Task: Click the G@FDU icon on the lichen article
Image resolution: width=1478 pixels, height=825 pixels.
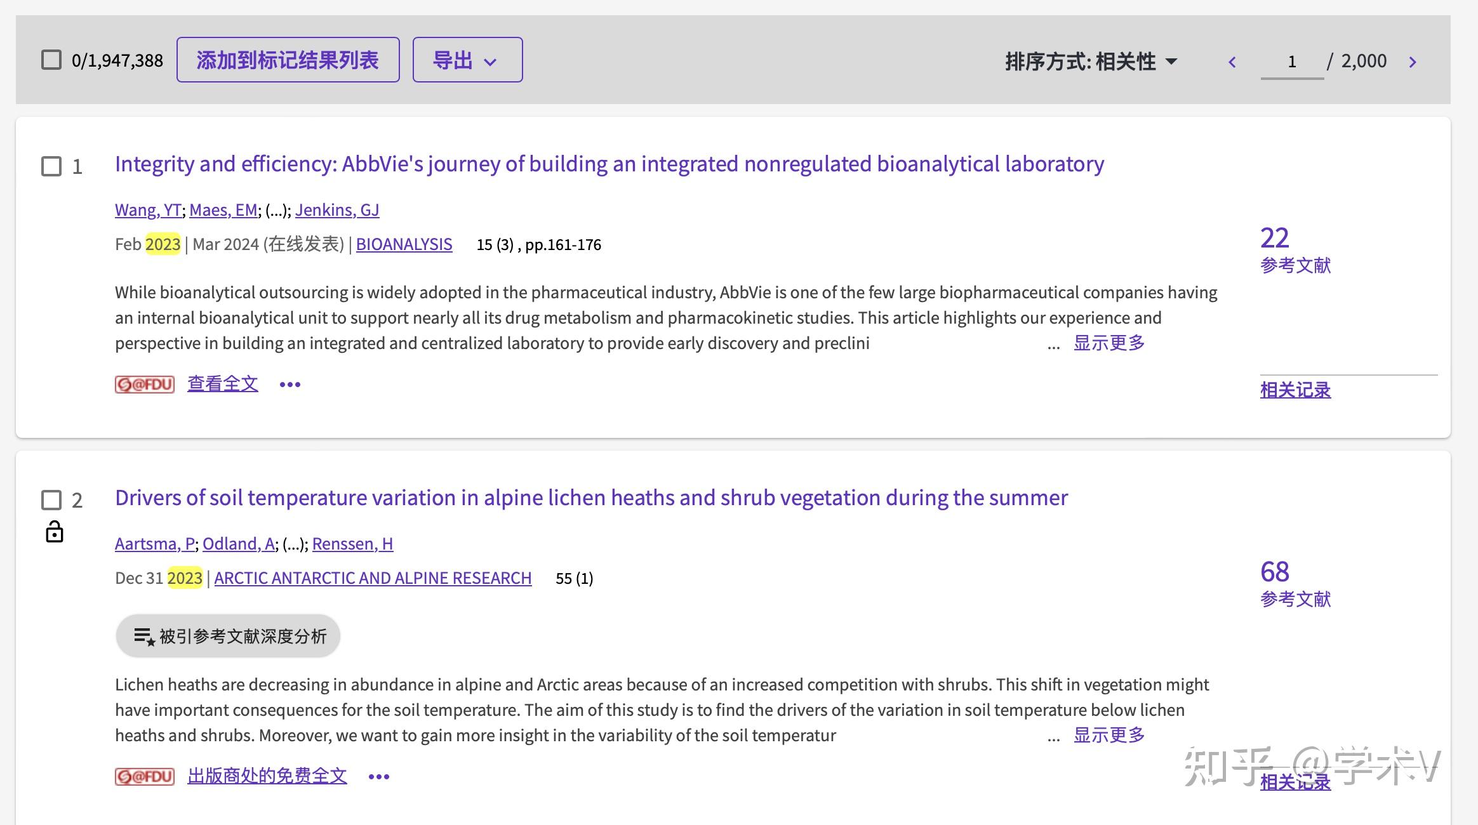Action: (x=144, y=775)
